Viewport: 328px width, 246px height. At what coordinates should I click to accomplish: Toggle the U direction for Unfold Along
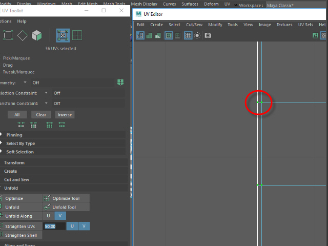(x=48, y=216)
